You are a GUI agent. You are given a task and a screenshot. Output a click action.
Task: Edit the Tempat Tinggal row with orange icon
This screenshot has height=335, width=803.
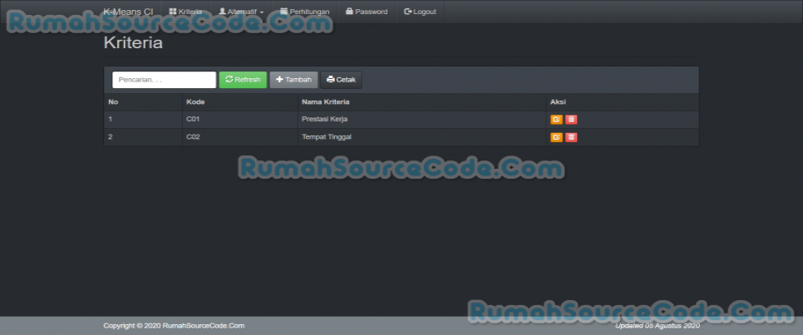[556, 137]
